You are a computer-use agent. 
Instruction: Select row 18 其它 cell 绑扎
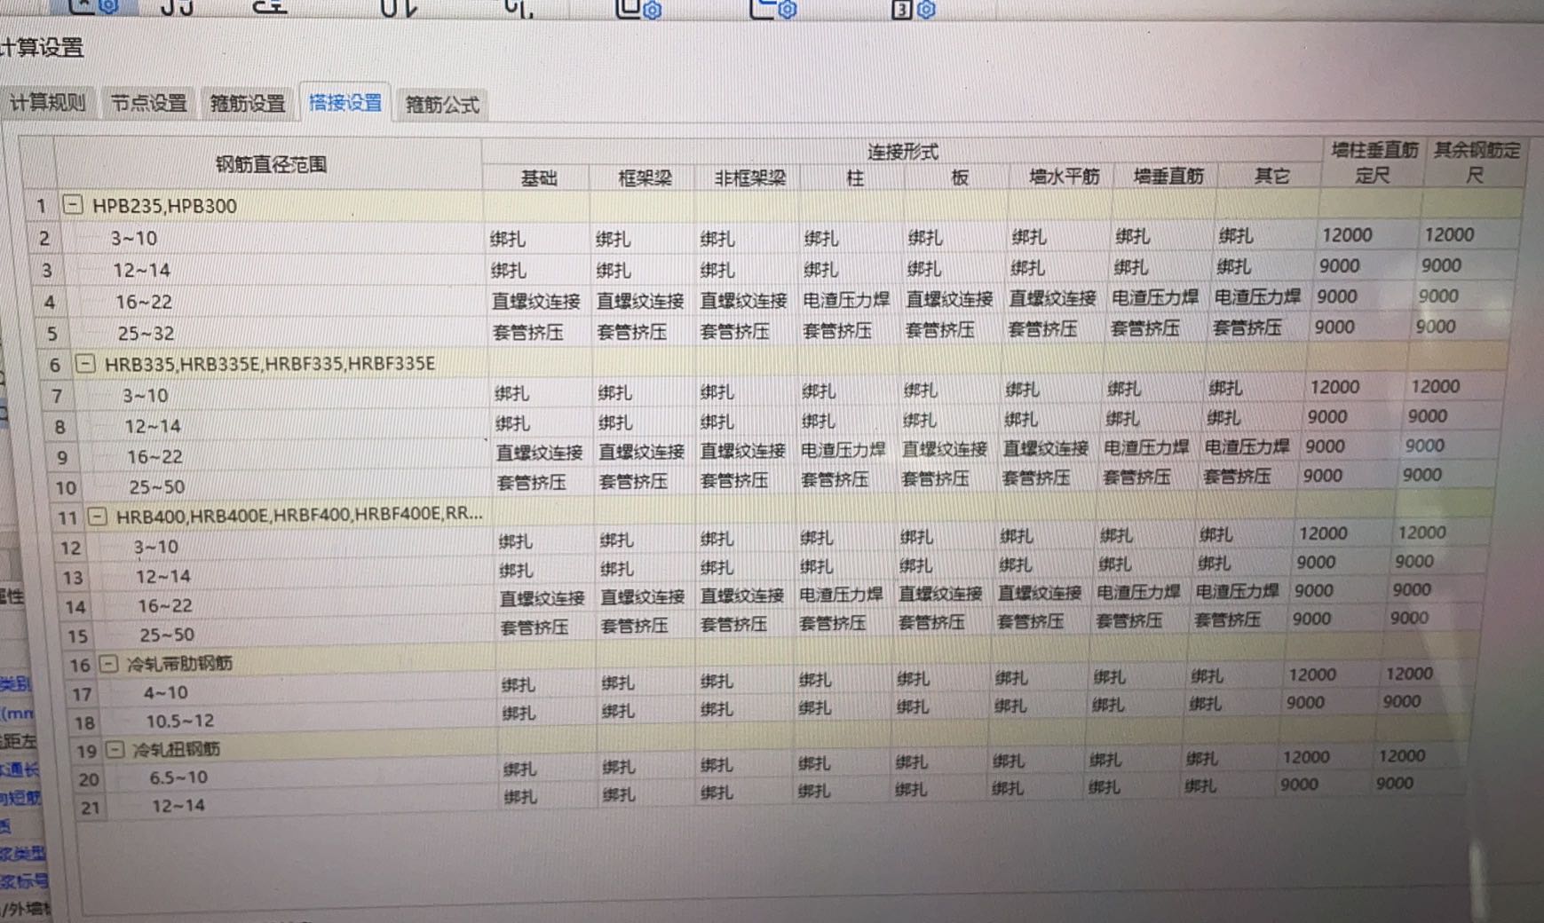(x=1205, y=704)
